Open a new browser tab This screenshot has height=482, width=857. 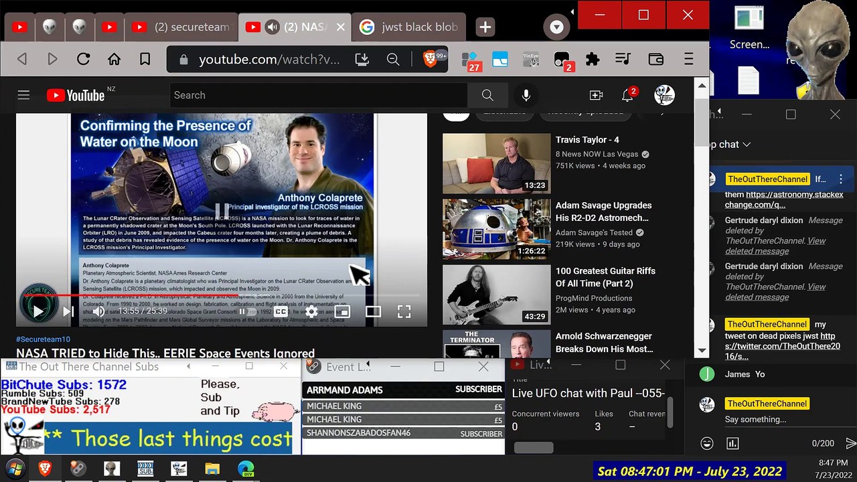click(x=485, y=27)
